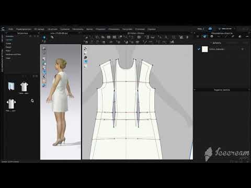Click the dark round icon in 2D vertical toolbar

click(85, 57)
